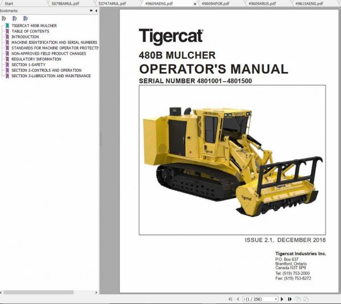The image size is (341, 304).
Task: Go to SECTION 3-LUBRICATION AND MAINTENANCE bookmark
Action: pos(51,76)
